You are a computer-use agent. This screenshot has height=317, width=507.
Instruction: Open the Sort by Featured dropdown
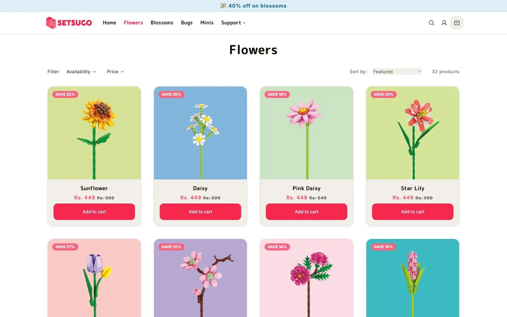(397, 72)
